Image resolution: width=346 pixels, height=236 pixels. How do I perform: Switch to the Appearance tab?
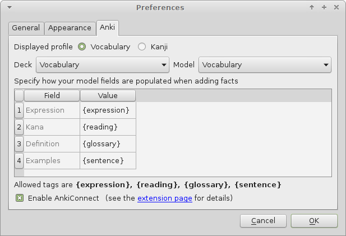pyautogui.click(x=70, y=28)
